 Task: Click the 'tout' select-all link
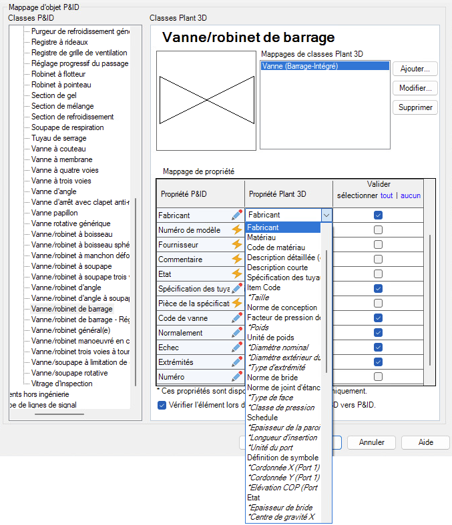point(387,195)
